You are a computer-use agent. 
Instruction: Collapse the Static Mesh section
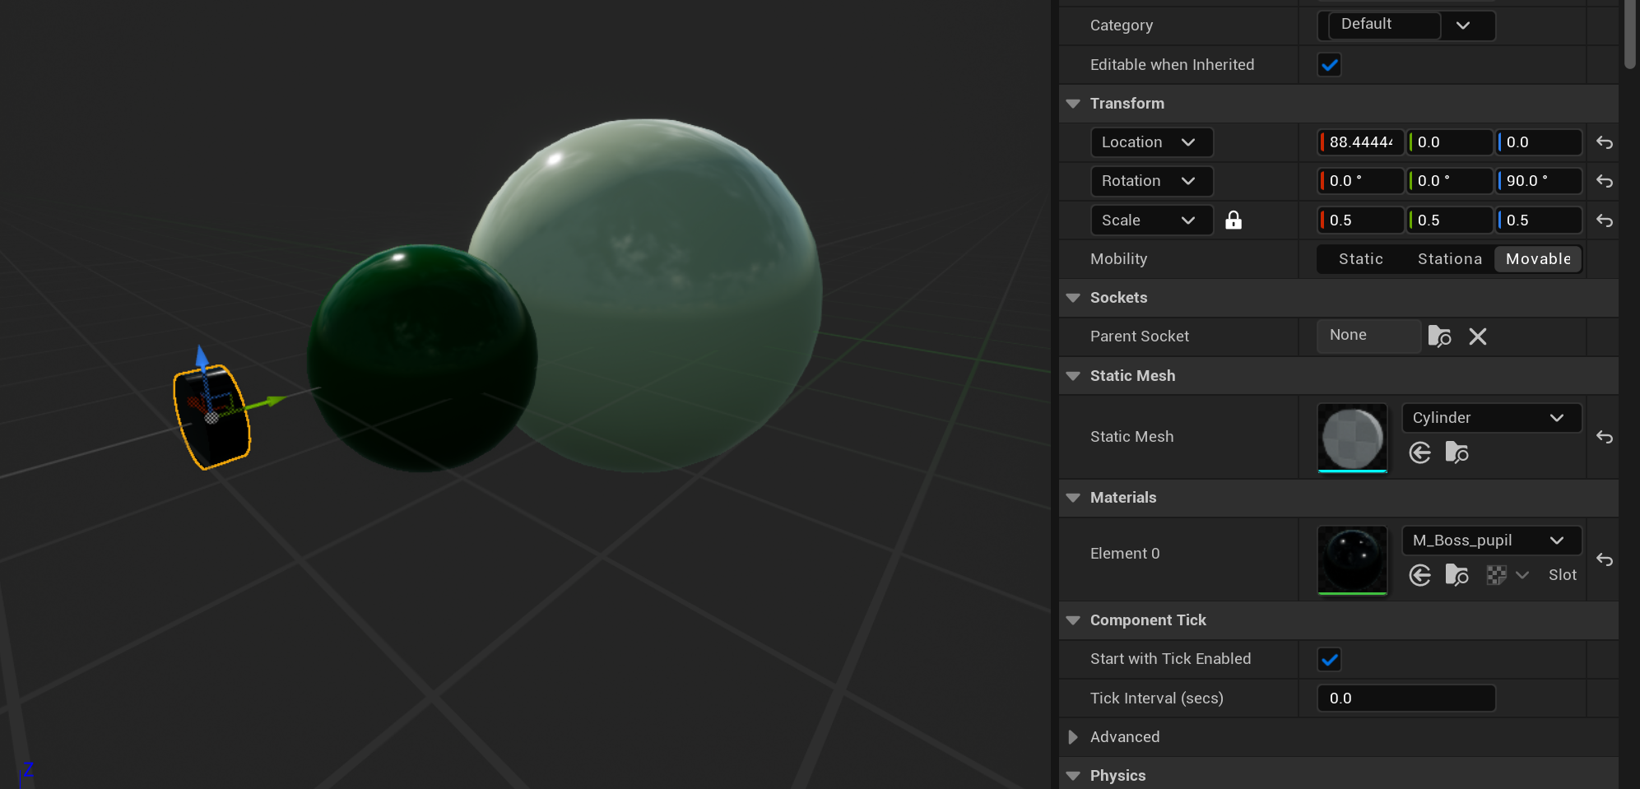[1073, 376]
